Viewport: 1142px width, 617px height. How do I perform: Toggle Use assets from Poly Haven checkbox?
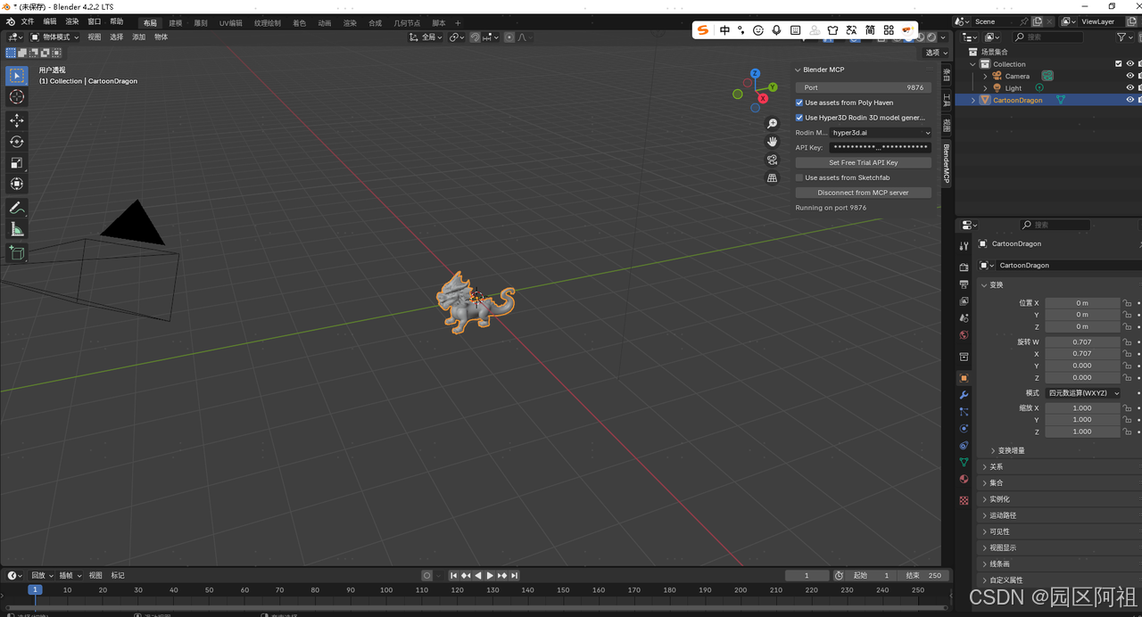click(799, 103)
